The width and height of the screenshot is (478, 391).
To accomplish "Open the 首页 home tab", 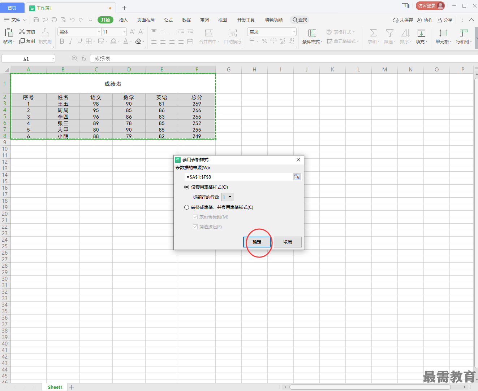I will coord(12,8).
